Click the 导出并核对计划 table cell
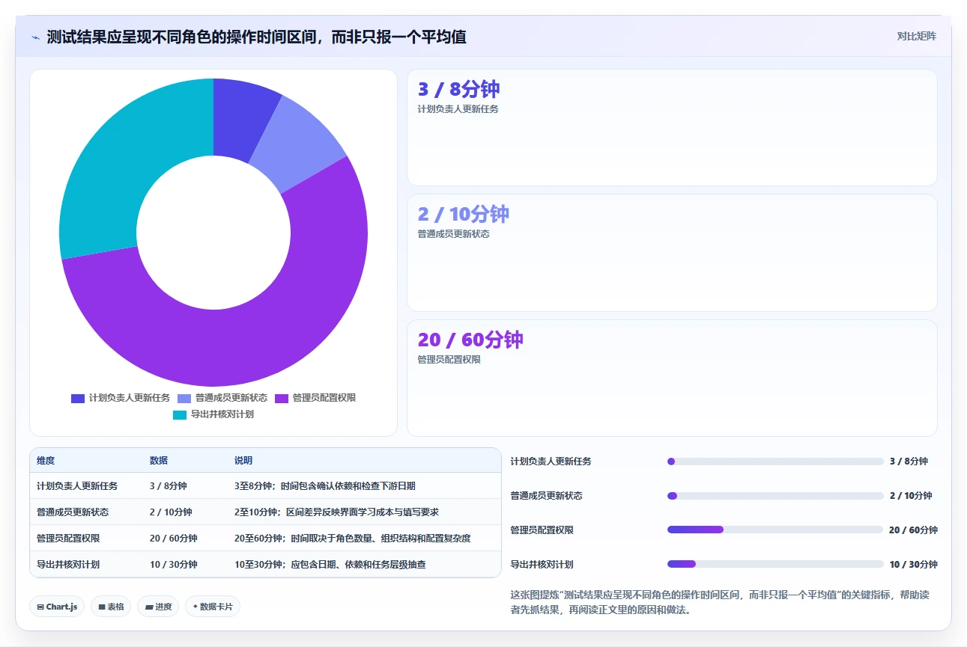Viewport: 967px width, 647px height. pos(68,565)
